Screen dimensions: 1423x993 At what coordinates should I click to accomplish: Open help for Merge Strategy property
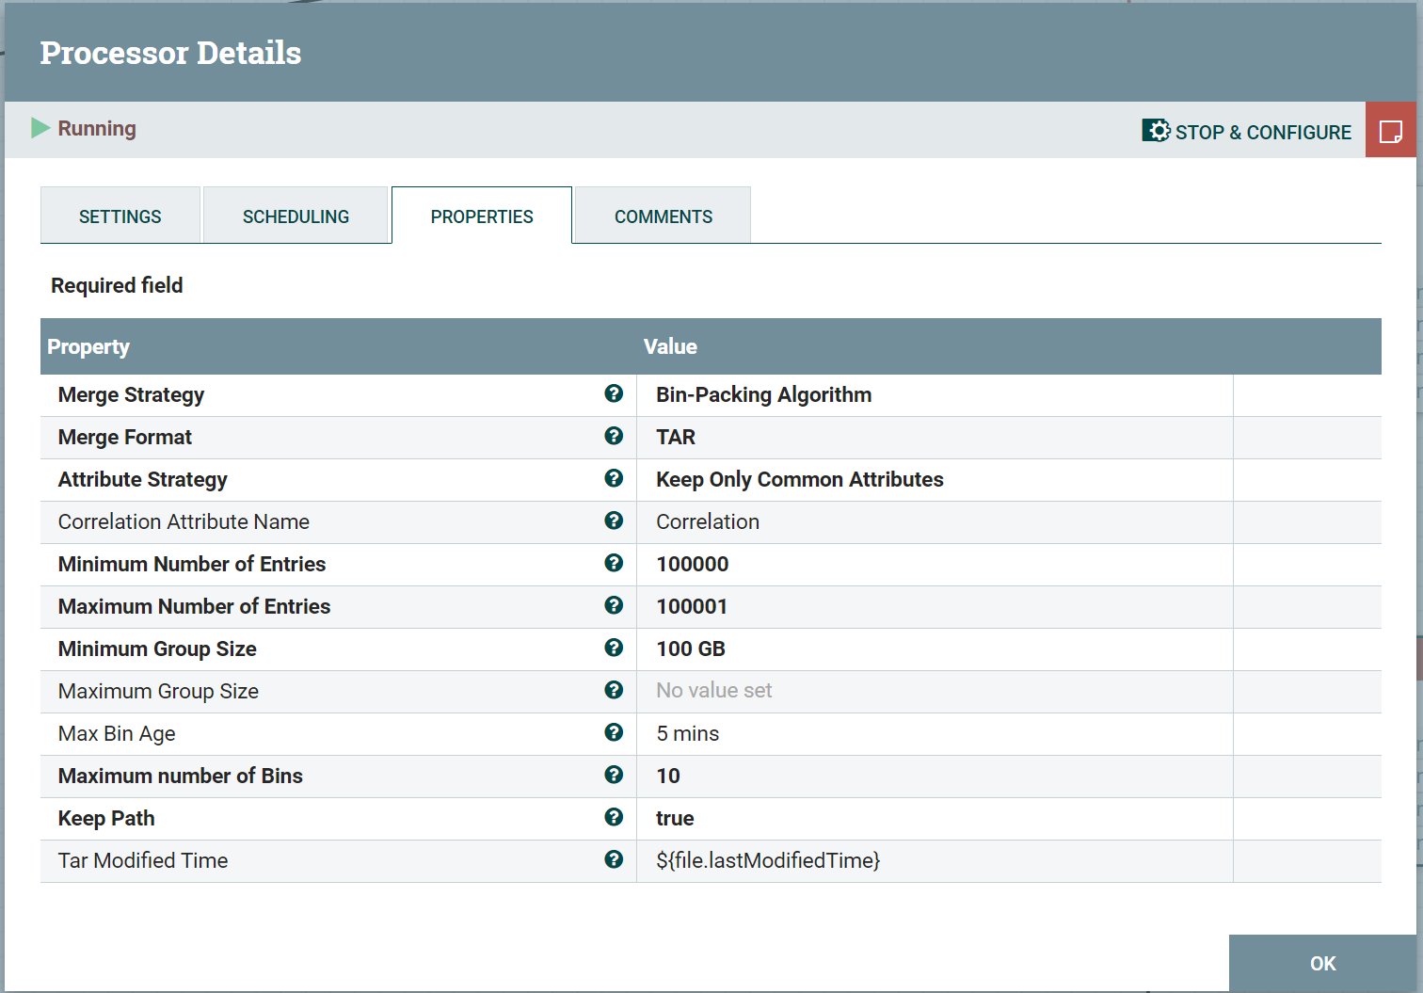coord(614,394)
